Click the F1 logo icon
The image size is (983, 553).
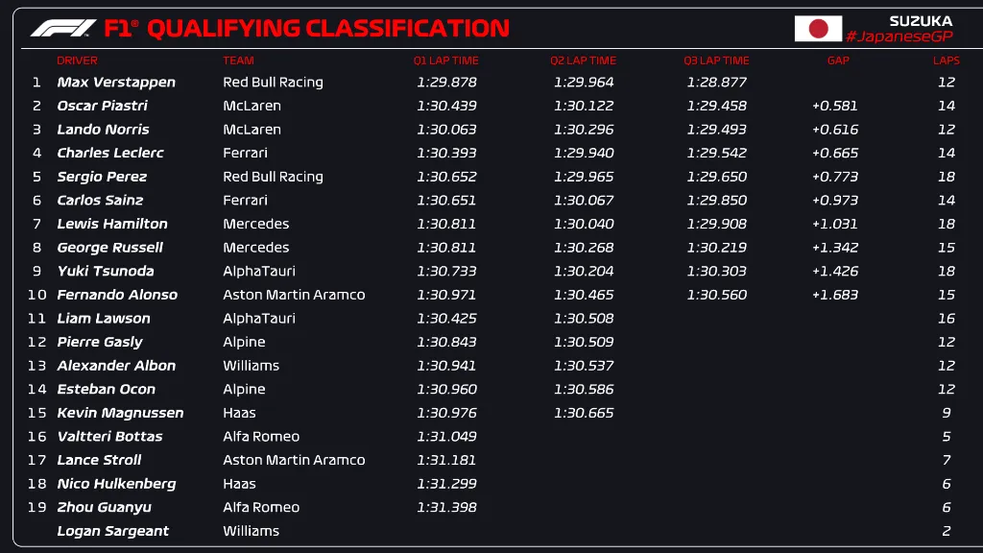(x=63, y=29)
